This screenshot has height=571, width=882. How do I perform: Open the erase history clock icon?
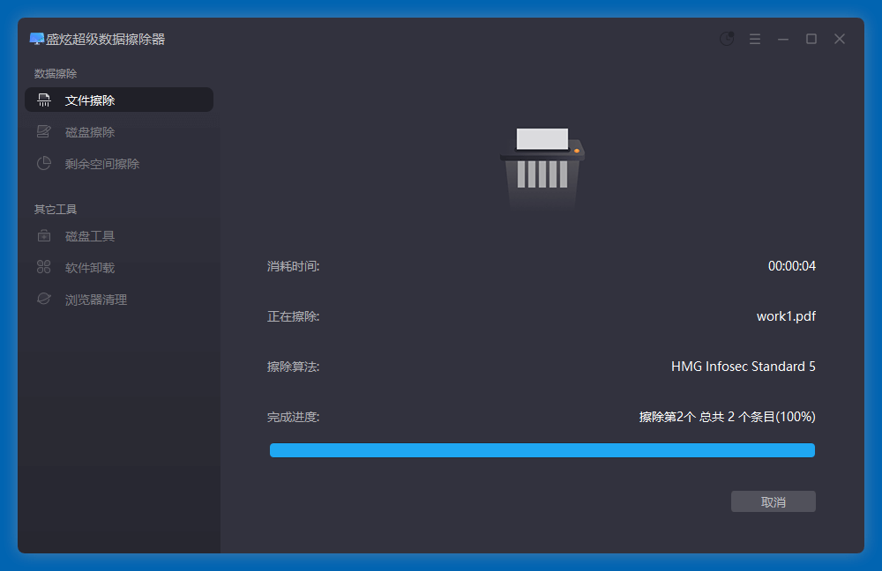tap(727, 39)
